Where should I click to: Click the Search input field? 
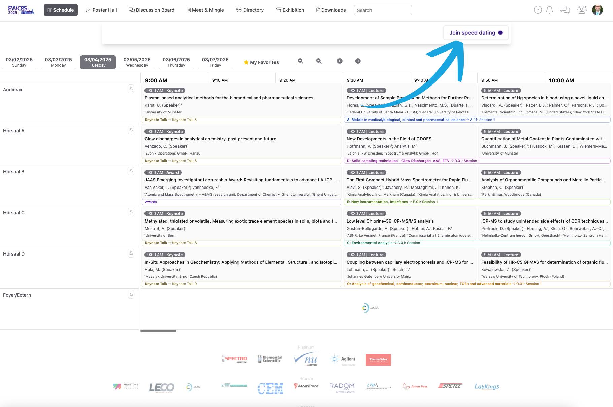[383, 10]
